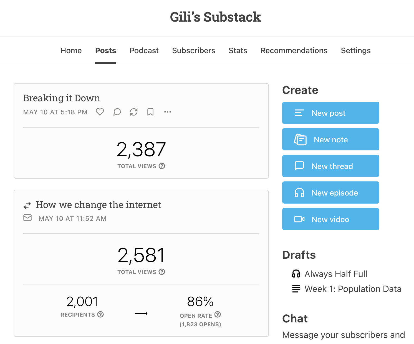This screenshot has height=344, width=414.
Task: Click the Open Rate help icon
Action: click(x=218, y=315)
